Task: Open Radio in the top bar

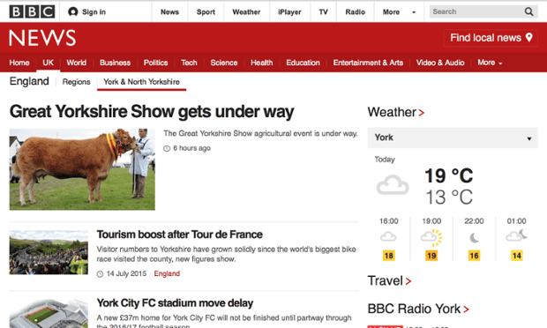Action: [356, 11]
